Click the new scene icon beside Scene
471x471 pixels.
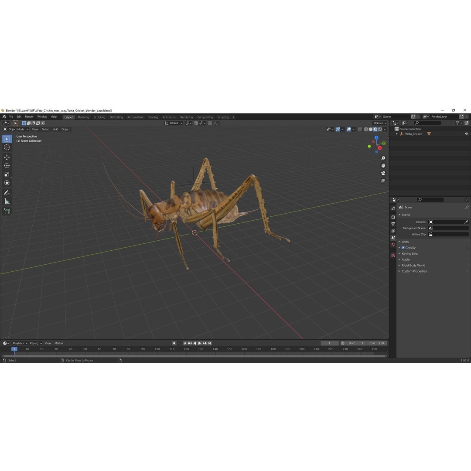coord(413,116)
